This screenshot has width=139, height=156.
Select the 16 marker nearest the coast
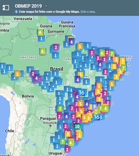[97, 117]
